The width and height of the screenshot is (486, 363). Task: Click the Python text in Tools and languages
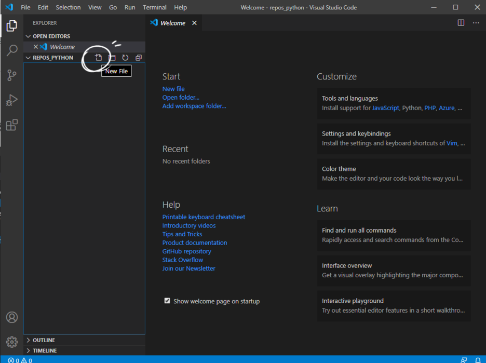point(412,108)
